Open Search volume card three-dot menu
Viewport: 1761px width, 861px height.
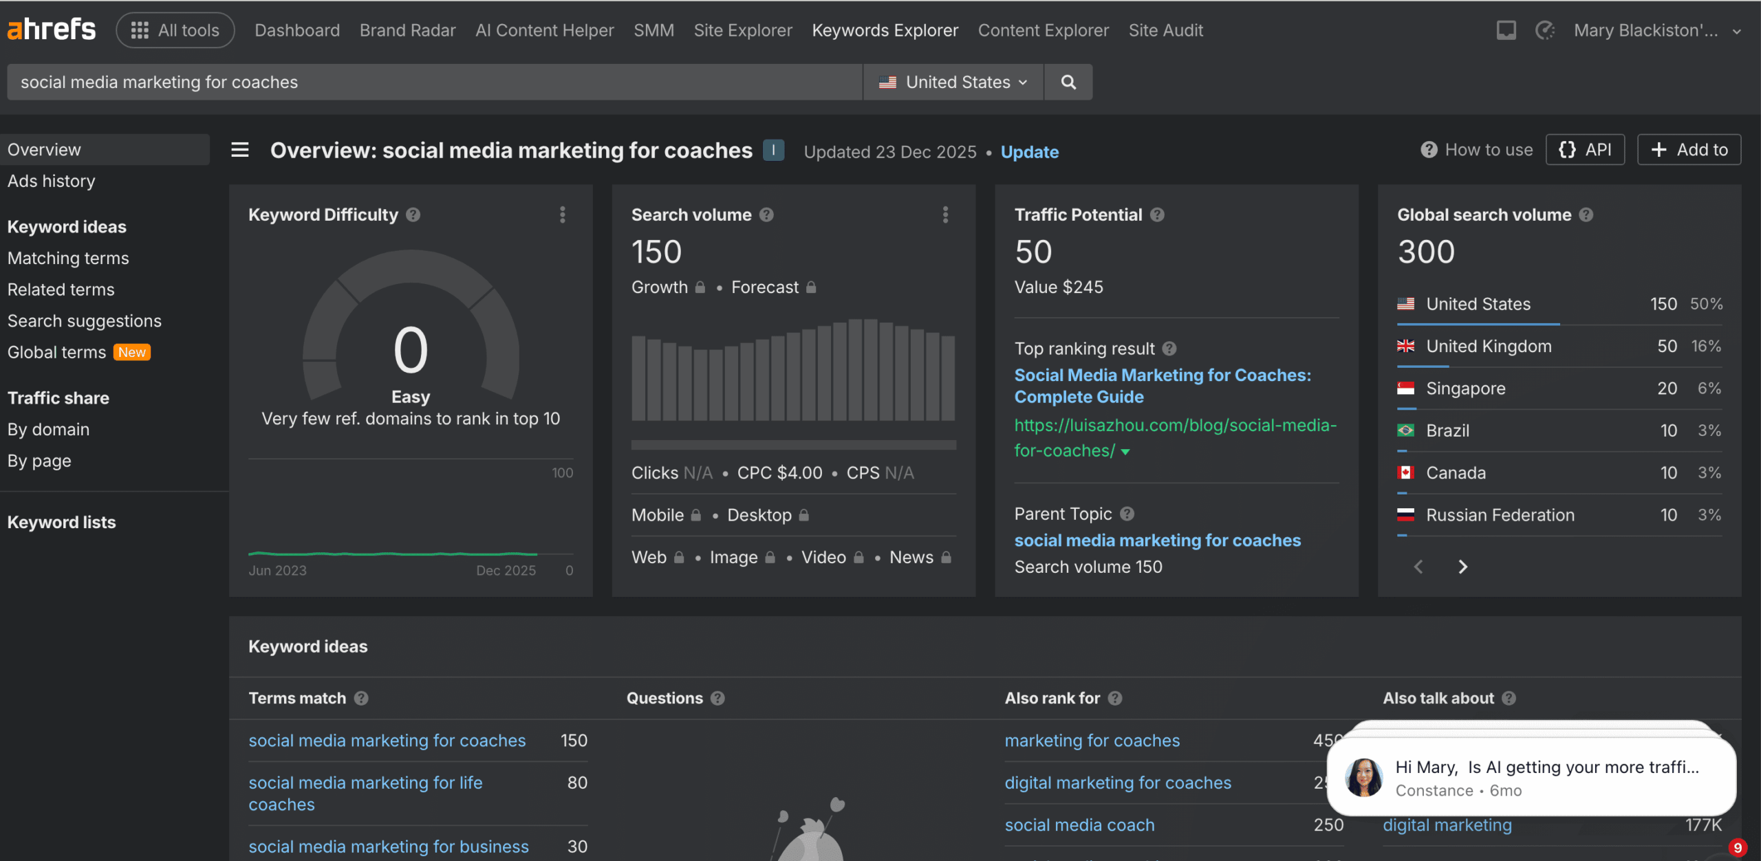click(945, 215)
